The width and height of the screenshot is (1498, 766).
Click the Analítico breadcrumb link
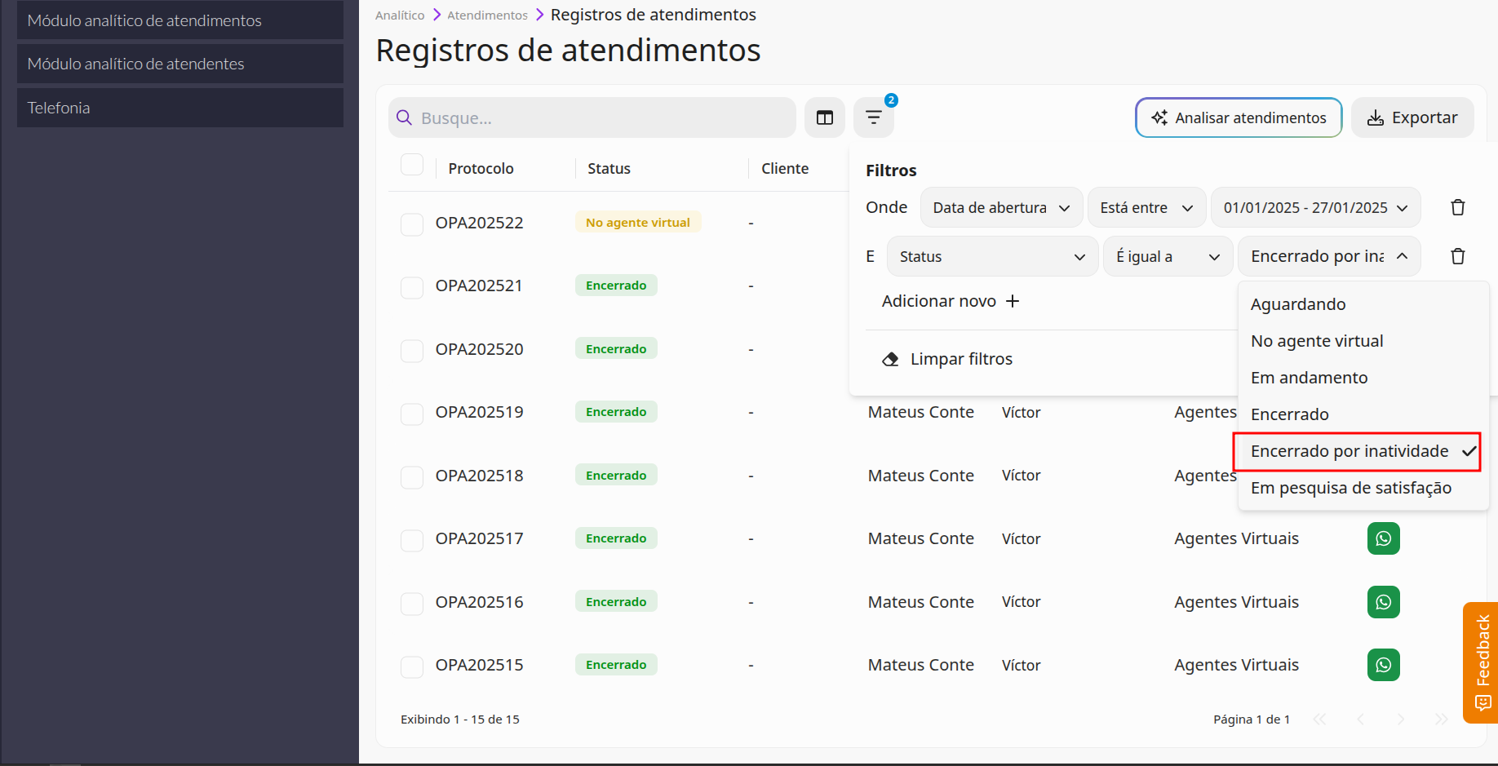click(x=400, y=15)
